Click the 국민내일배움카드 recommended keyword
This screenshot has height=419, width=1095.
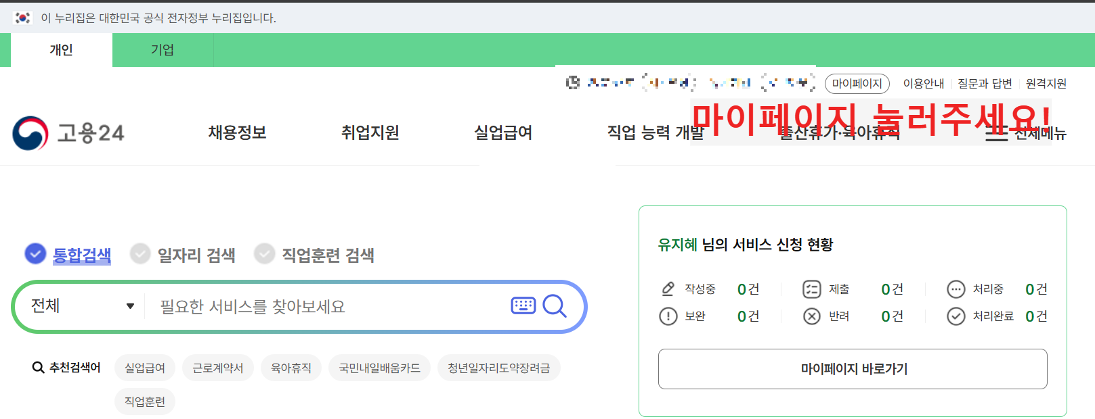coord(380,368)
